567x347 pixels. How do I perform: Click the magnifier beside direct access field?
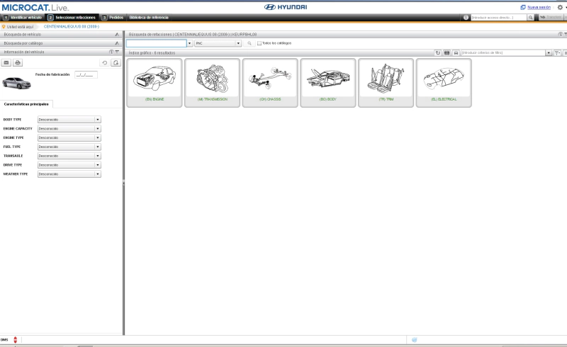point(530,17)
